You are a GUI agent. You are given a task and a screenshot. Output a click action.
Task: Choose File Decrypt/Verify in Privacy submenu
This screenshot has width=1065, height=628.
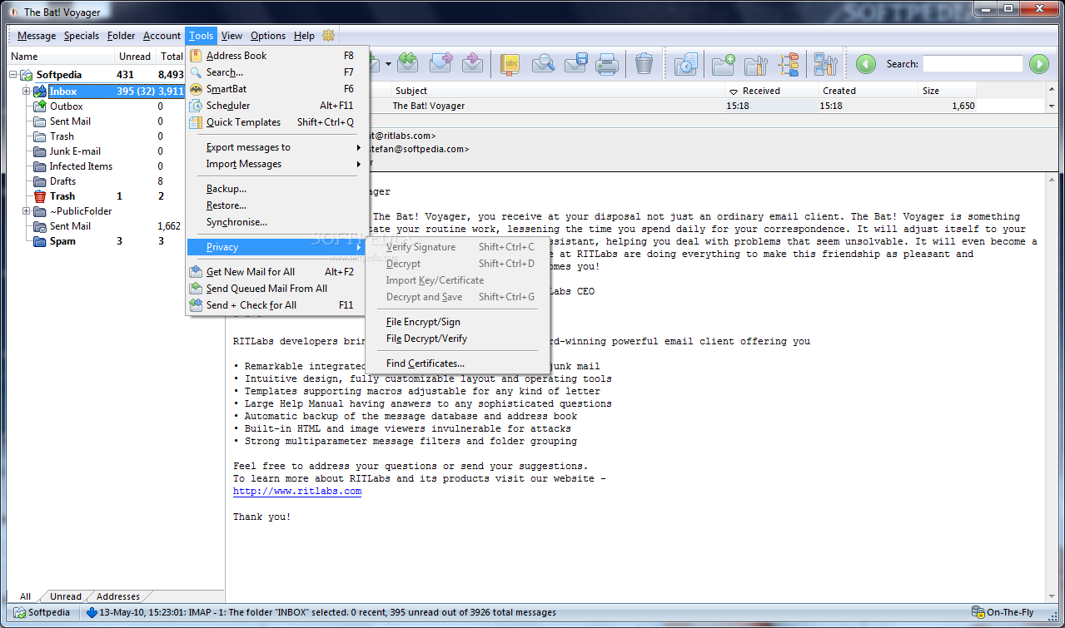[x=457, y=339]
